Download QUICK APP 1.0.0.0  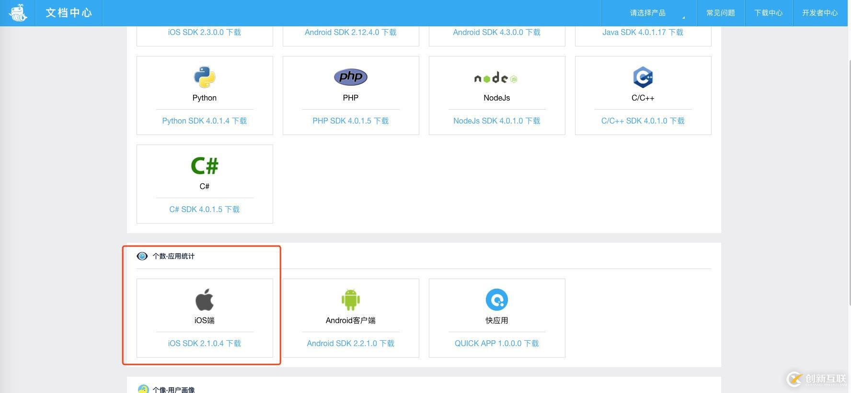click(496, 343)
